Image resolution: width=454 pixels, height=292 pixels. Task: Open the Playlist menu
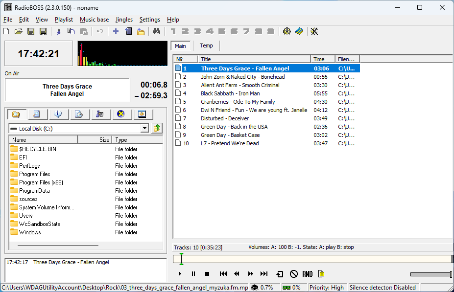pyautogui.click(x=64, y=20)
